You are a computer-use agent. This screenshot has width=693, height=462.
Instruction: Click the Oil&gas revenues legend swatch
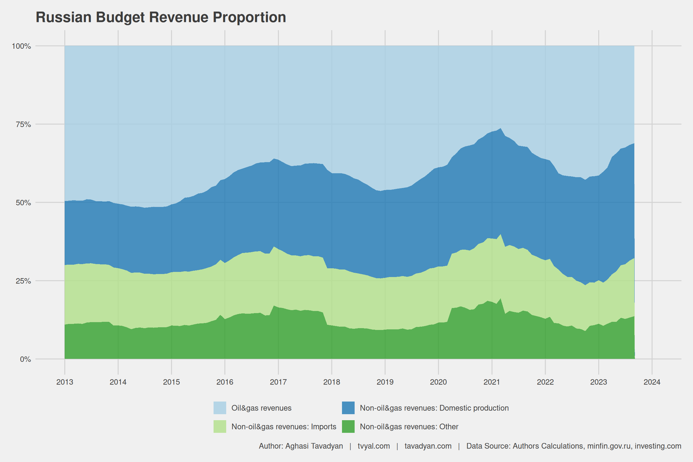click(x=220, y=408)
